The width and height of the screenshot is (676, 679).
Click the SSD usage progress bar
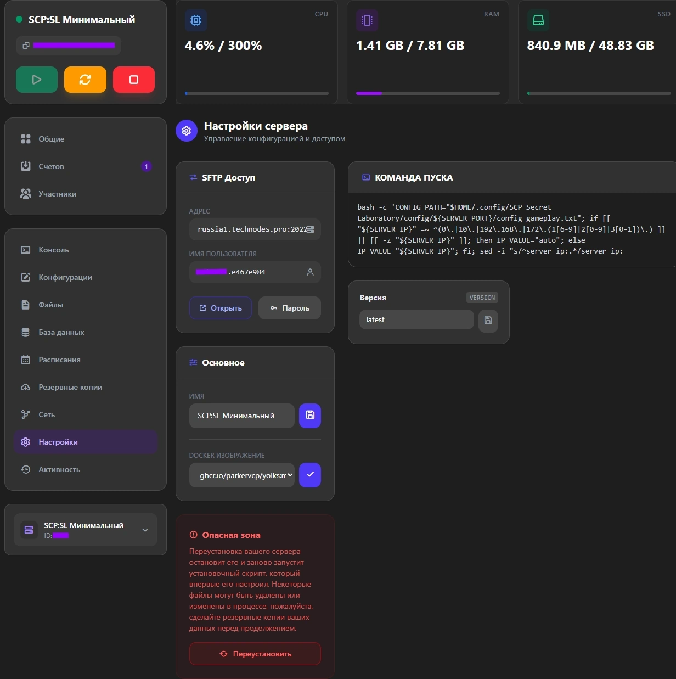point(599,93)
